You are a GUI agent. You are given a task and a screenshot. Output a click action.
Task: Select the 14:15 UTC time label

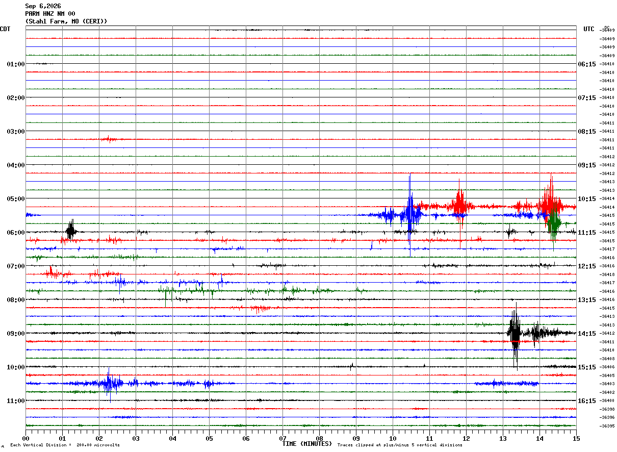[586, 334]
